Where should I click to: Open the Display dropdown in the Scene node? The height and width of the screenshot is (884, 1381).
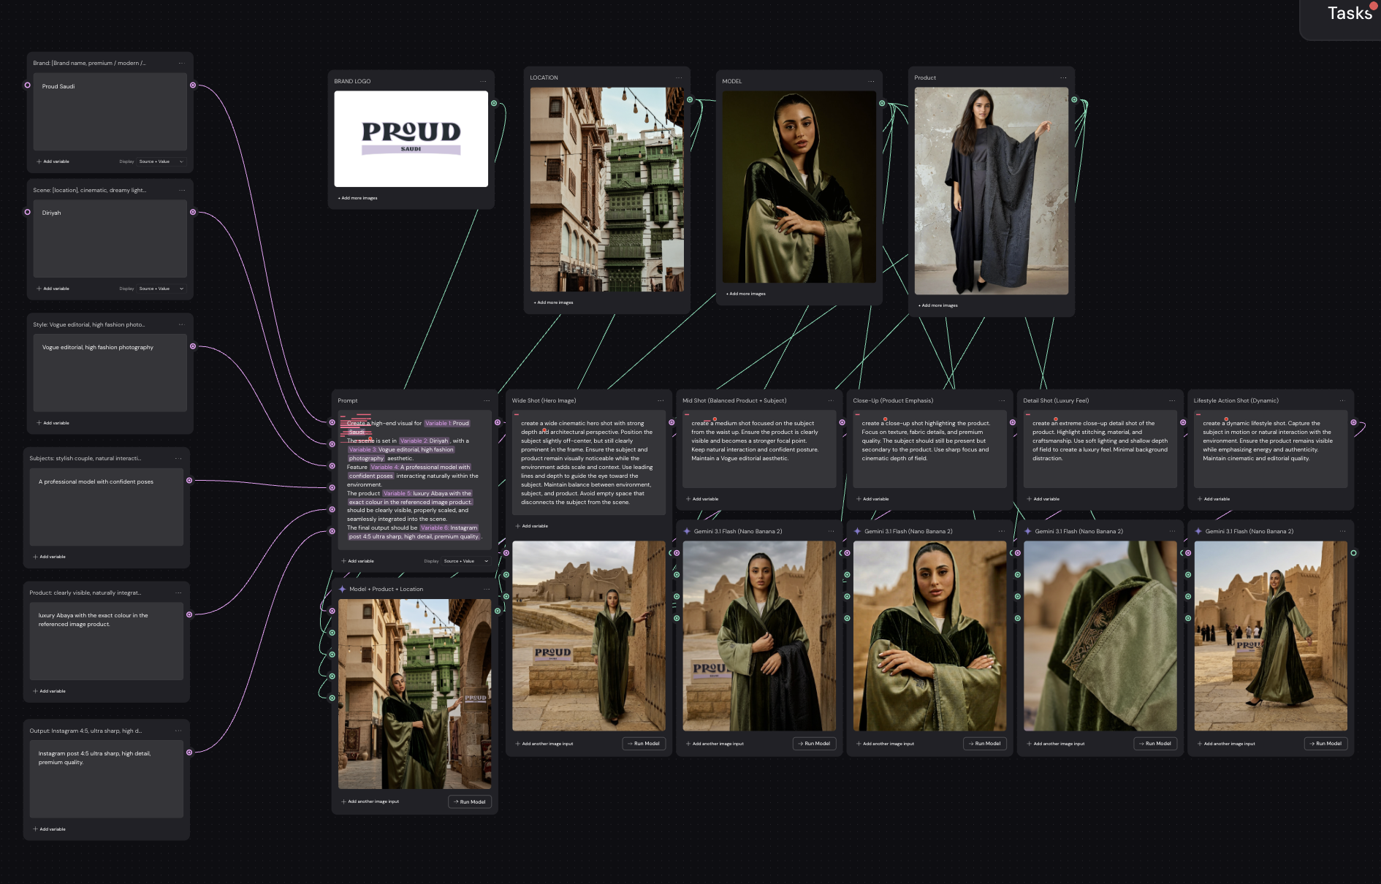[161, 289]
